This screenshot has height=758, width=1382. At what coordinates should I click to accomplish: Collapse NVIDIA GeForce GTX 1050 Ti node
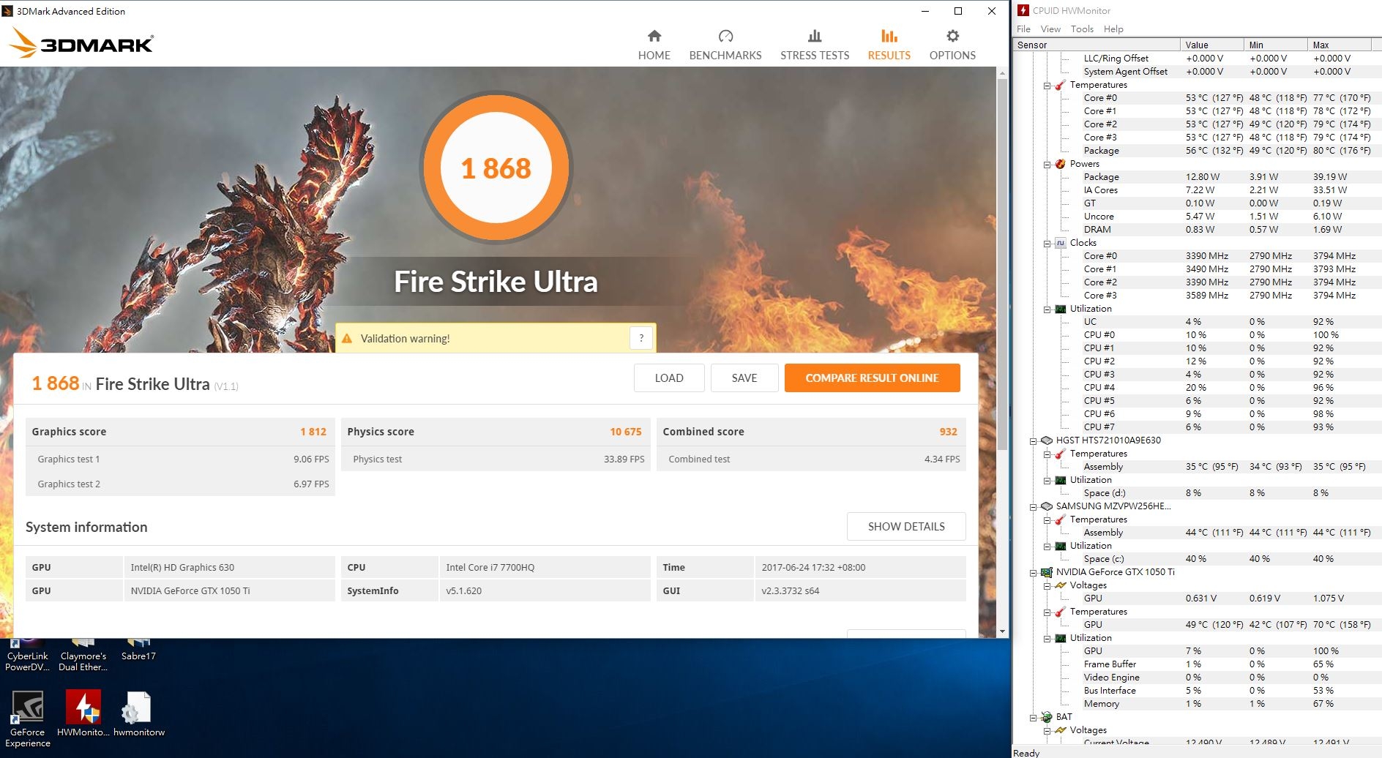1033,573
